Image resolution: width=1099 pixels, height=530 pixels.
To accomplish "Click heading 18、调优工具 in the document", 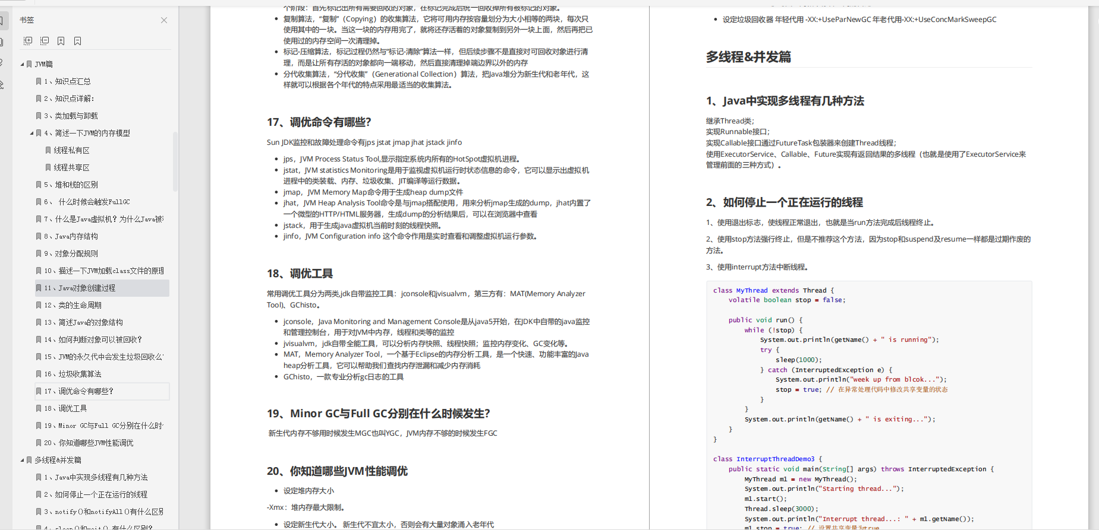I will click(x=300, y=274).
